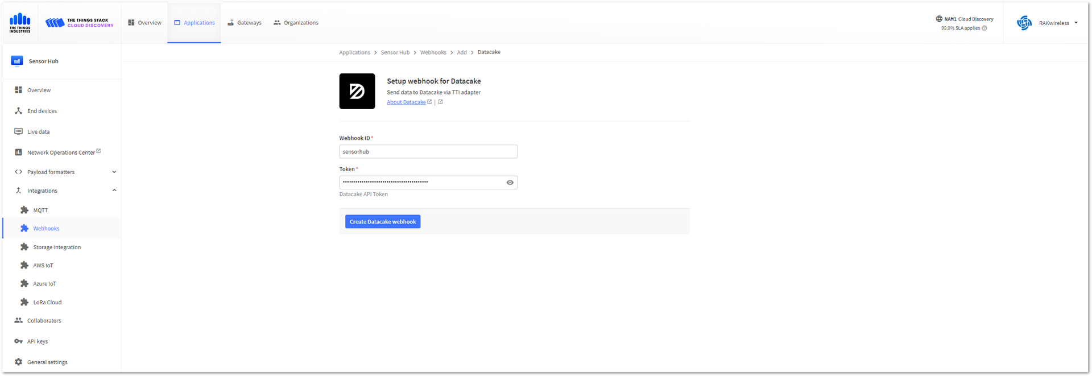Click the globe icon beside NAM1 Cloud Discovery
Screen dimensions: 1092x376
point(939,19)
